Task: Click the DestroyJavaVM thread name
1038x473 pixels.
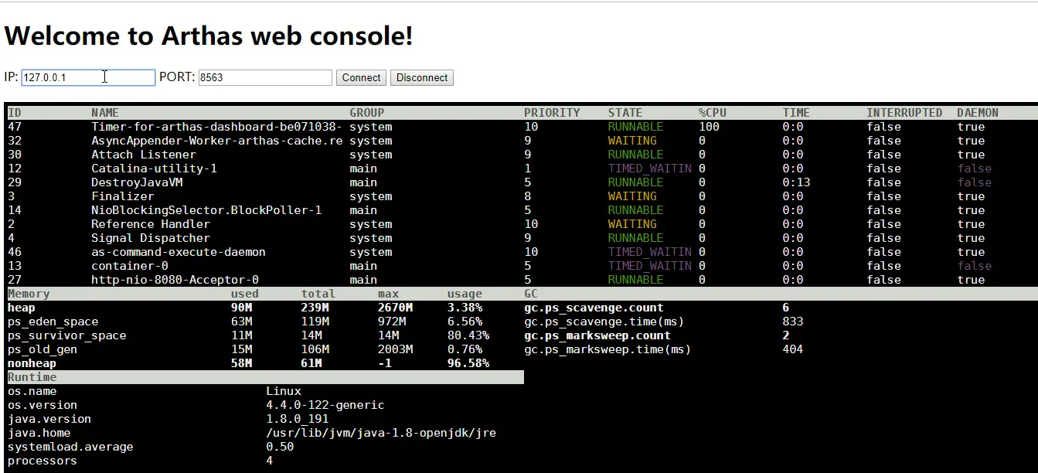Action: point(137,182)
